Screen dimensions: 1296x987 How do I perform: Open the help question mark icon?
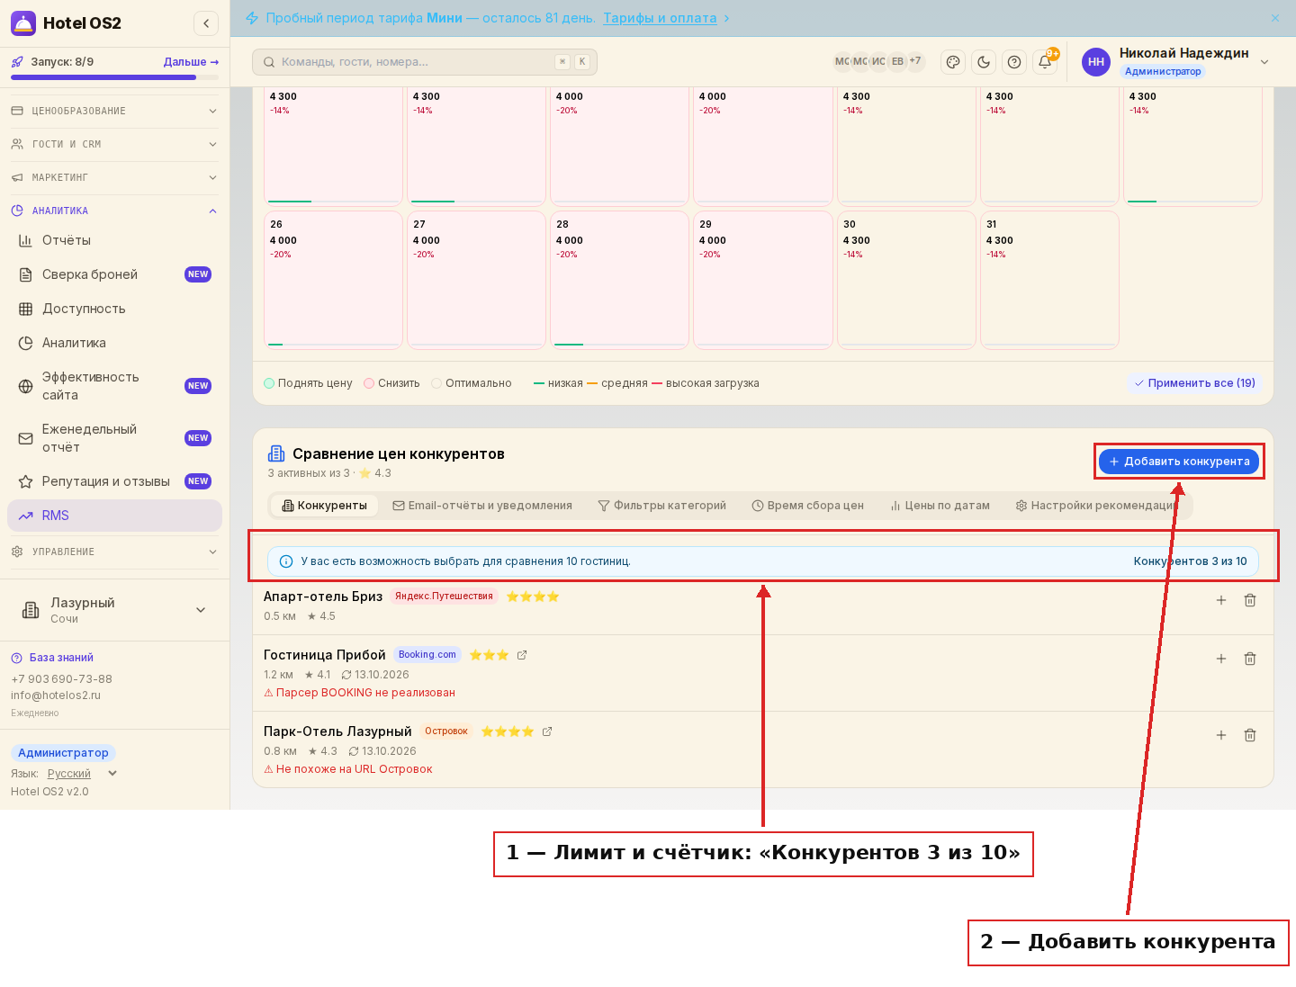tap(1014, 62)
